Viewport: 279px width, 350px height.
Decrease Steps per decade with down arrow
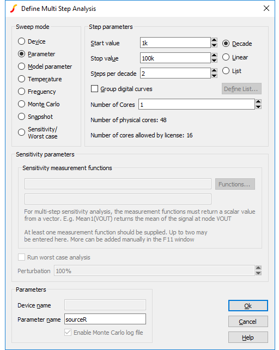click(x=214, y=76)
